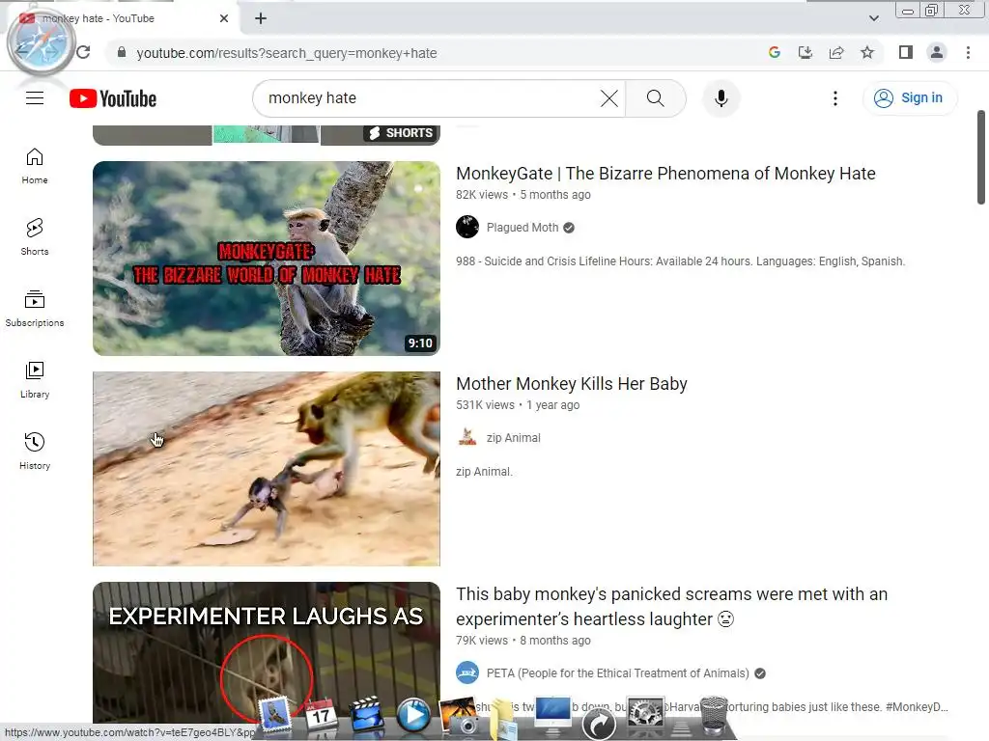The height and width of the screenshot is (741, 989).
Task: Click the '531K views' metadata text
Action: (x=485, y=405)
